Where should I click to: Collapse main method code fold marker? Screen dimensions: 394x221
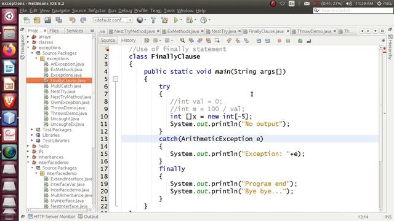115,79
